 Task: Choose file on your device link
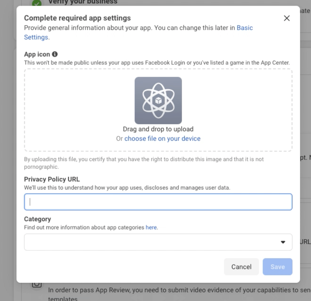(162, 139)
